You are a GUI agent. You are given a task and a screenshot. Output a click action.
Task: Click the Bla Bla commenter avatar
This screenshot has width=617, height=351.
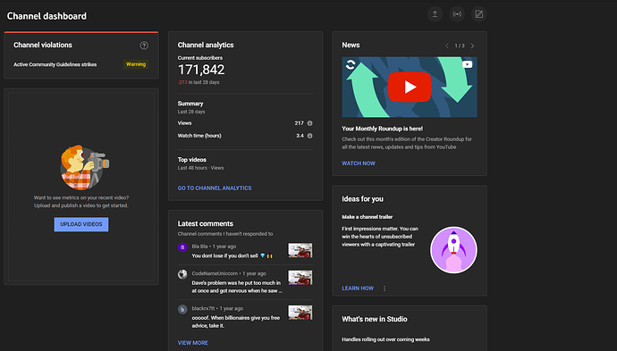(182, 247)
